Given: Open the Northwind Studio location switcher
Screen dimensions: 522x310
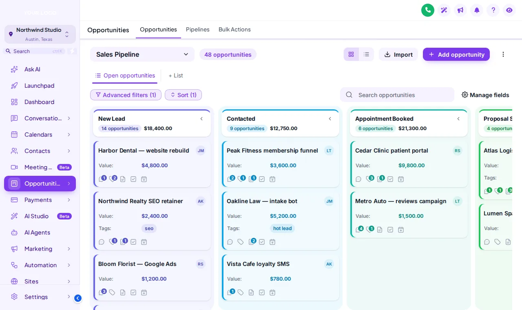Looking at the screenshot, I should click(40, 34).
